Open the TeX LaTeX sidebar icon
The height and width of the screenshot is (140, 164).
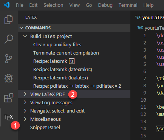pos(9,117)
